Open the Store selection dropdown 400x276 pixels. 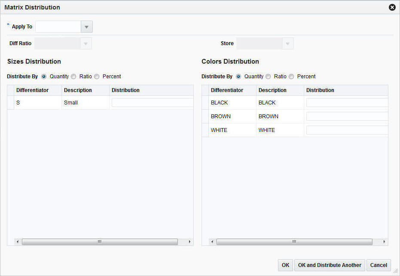coord(287,43)
